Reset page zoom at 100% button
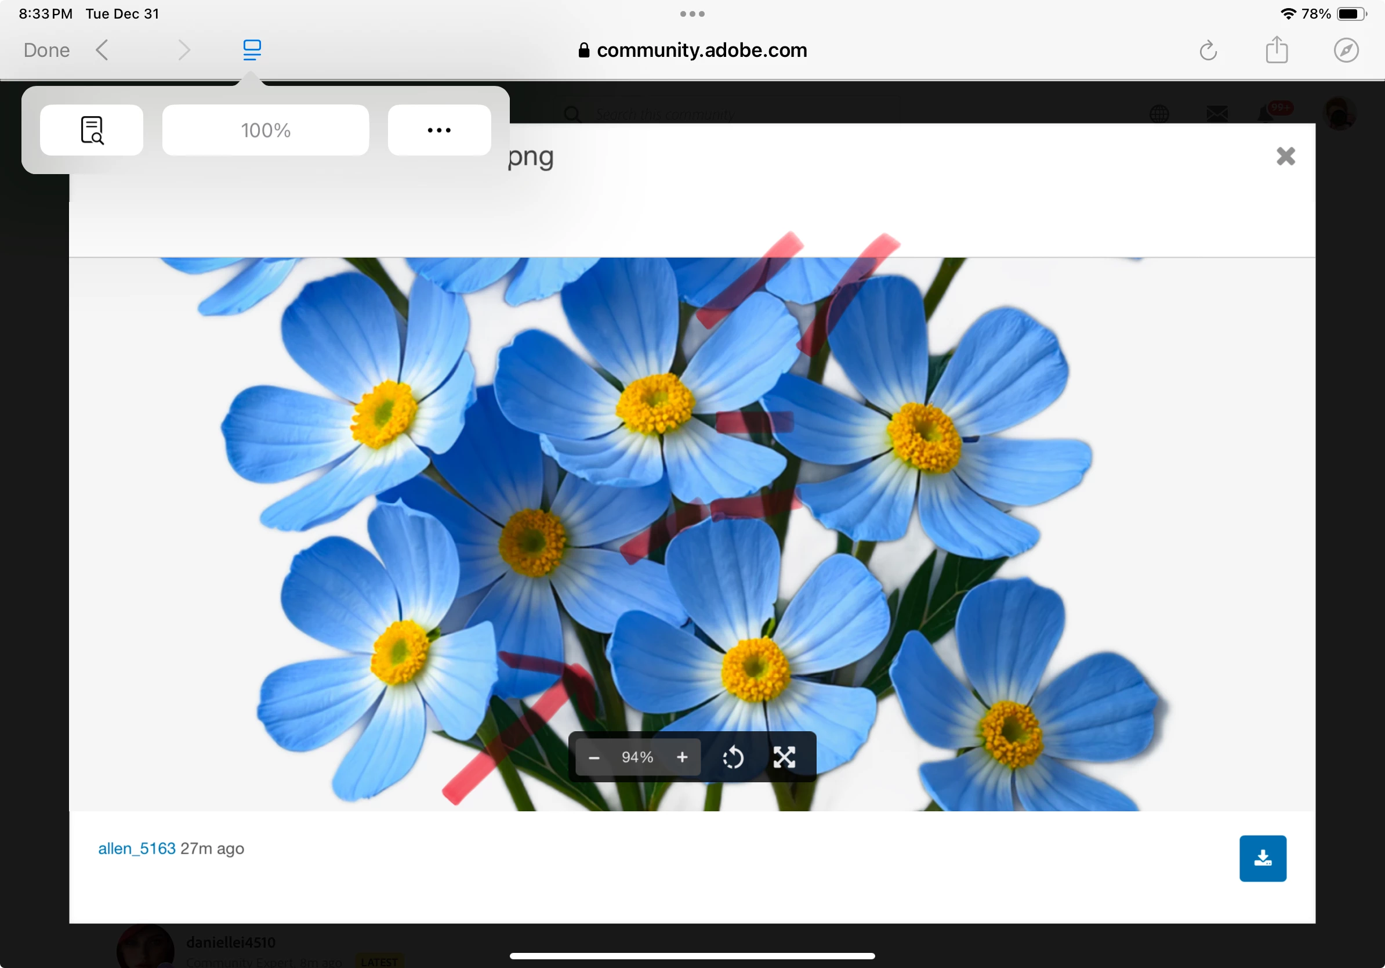The image size is (1385, 968). [266, 130]
